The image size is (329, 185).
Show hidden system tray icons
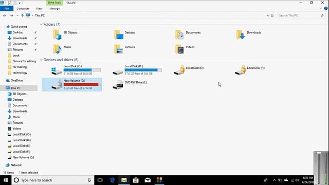[274, 180]
